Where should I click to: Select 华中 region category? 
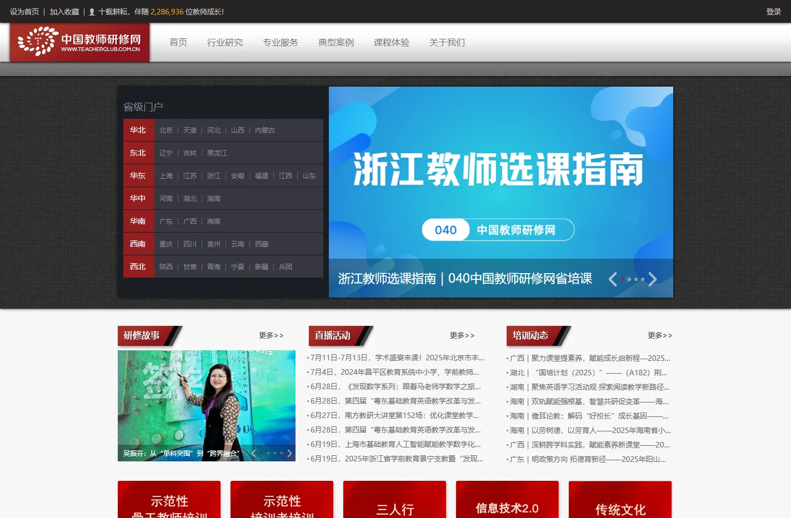point(138,198)
